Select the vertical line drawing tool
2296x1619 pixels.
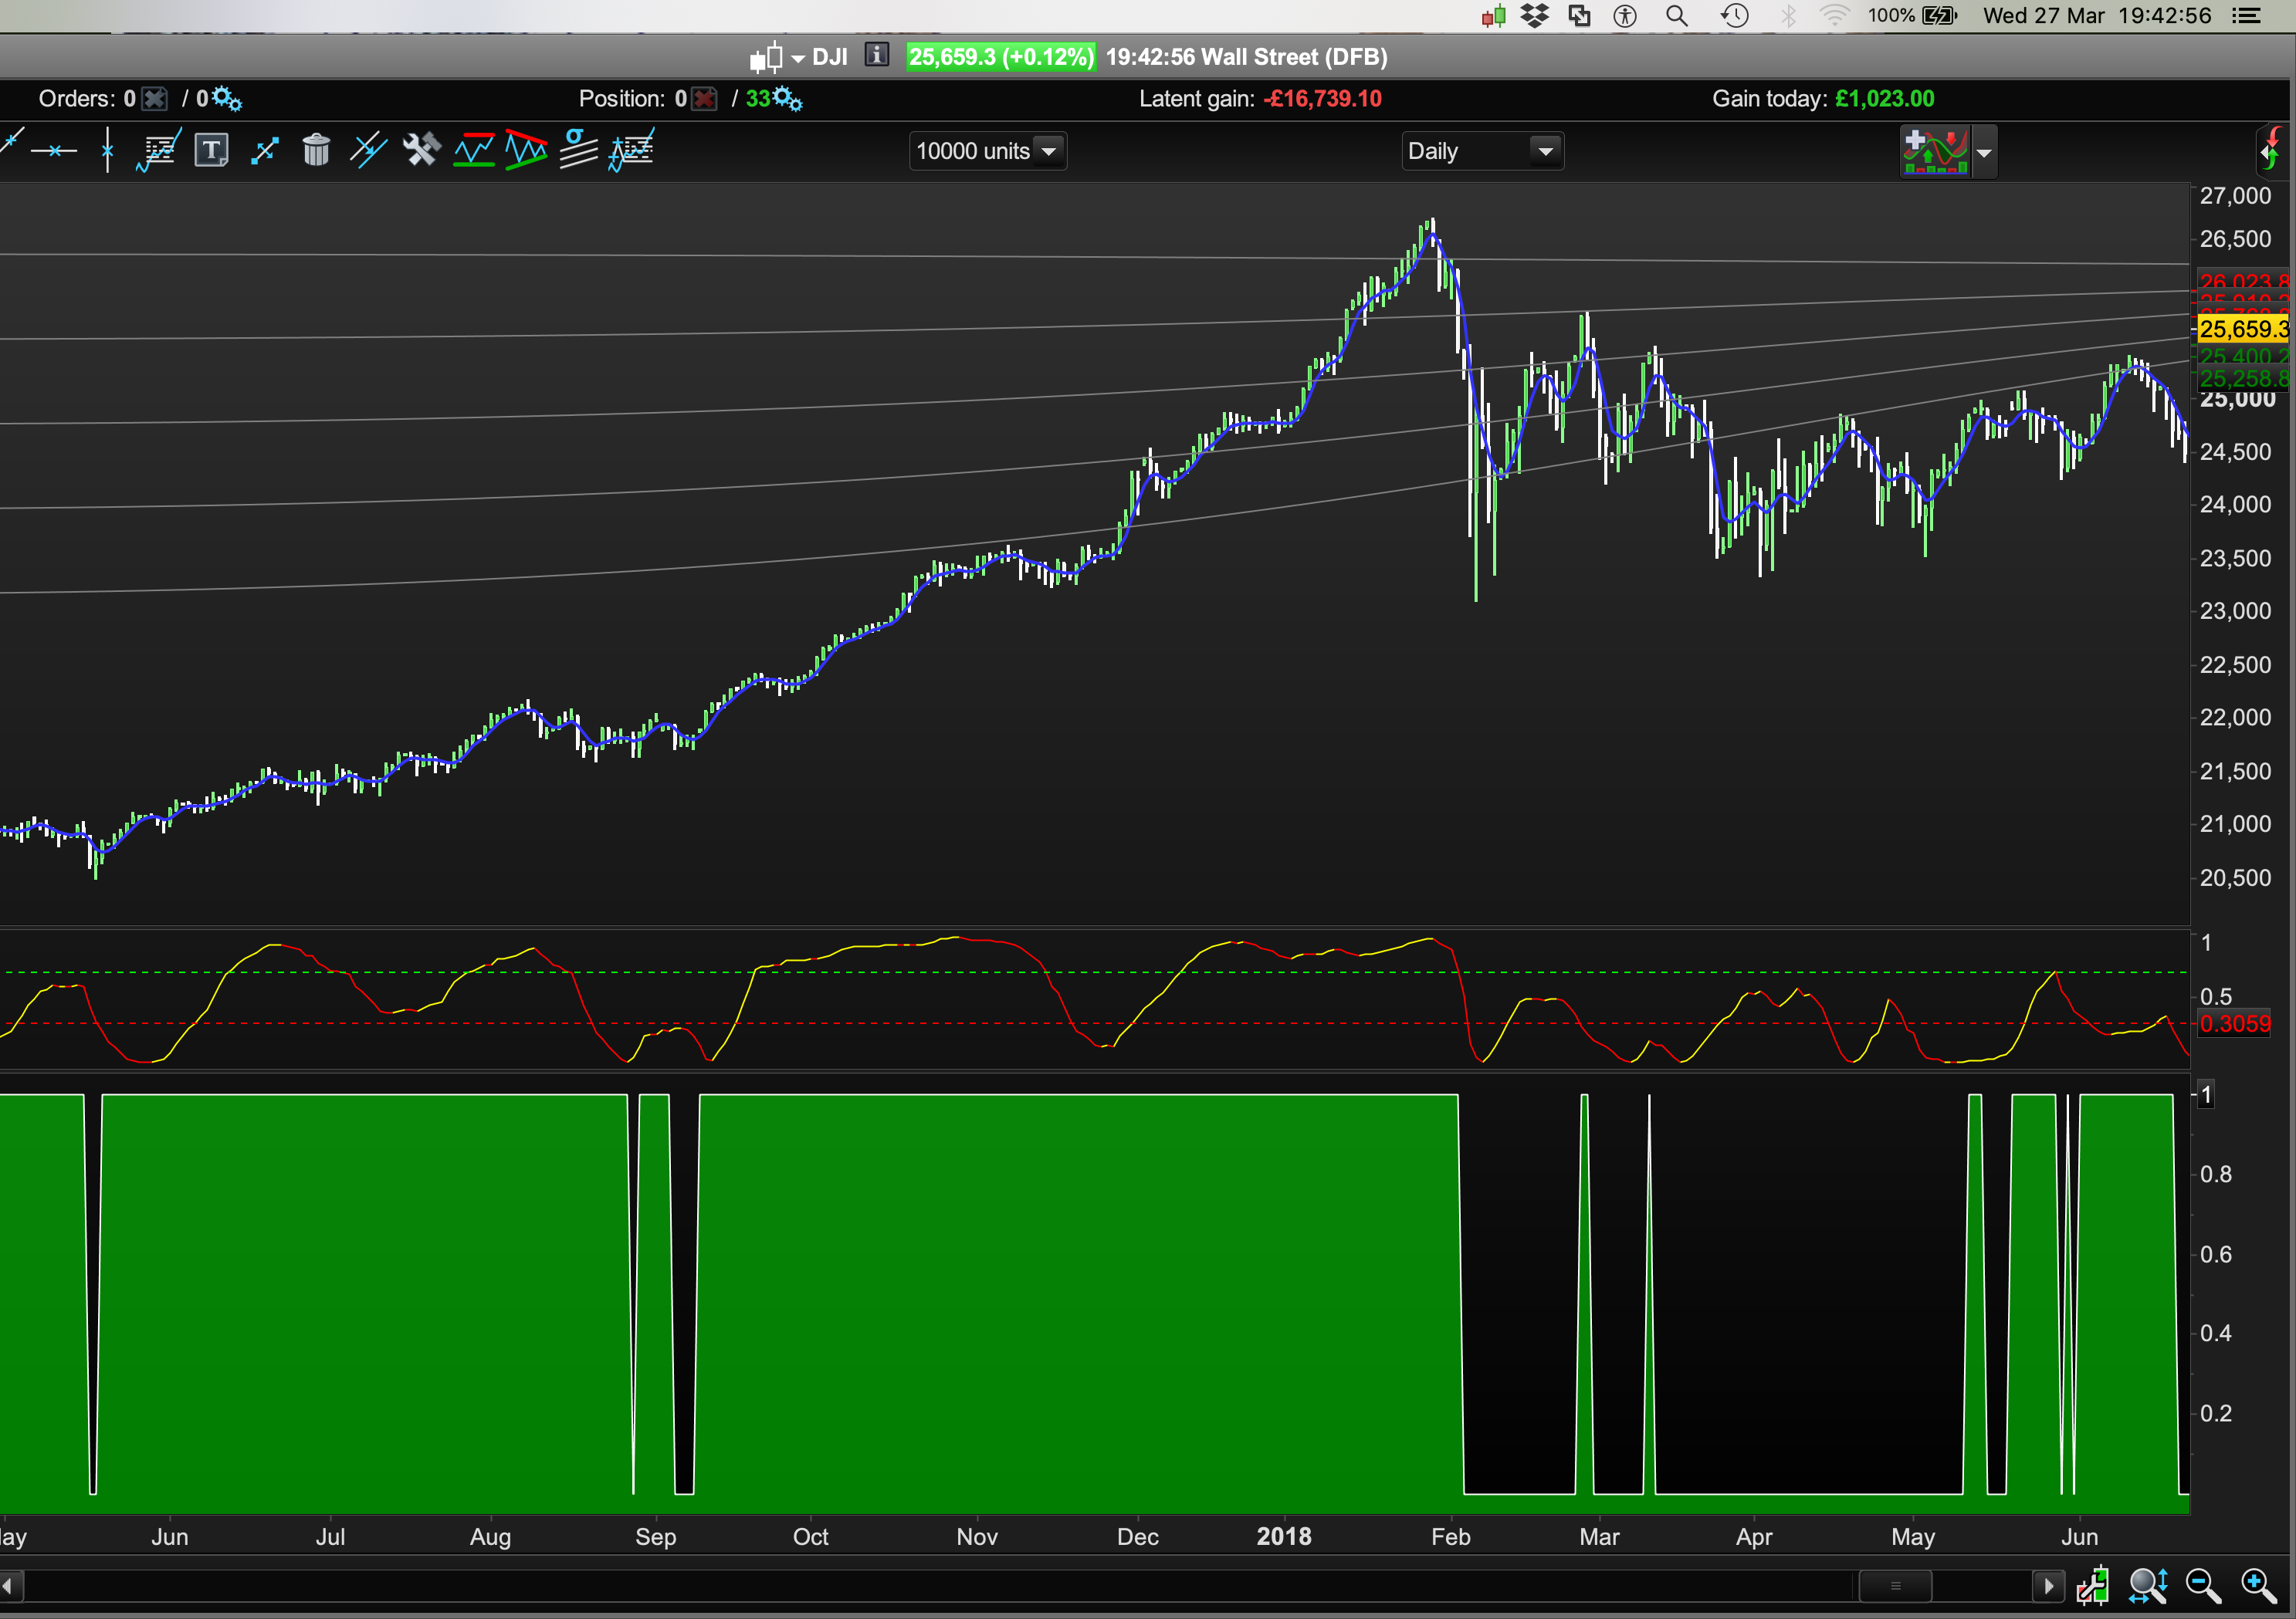coord(107,151)
